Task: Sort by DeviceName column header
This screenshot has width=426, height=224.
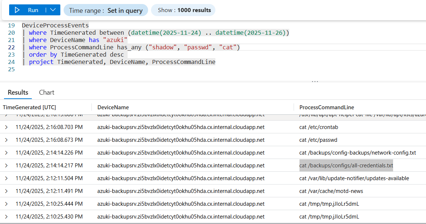Action: 113,107
